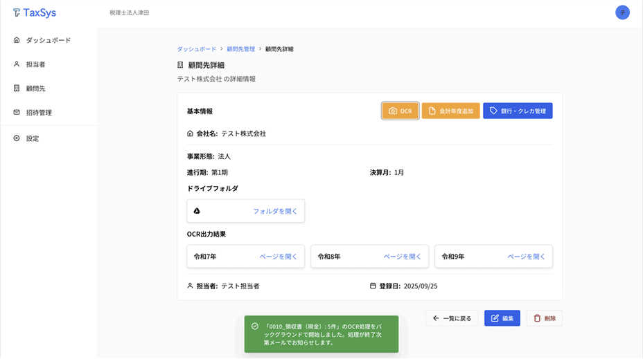This screenshot has height=359, width=643.
Task: Open the 令和9年 OCR result page
Action: (527, 257)
